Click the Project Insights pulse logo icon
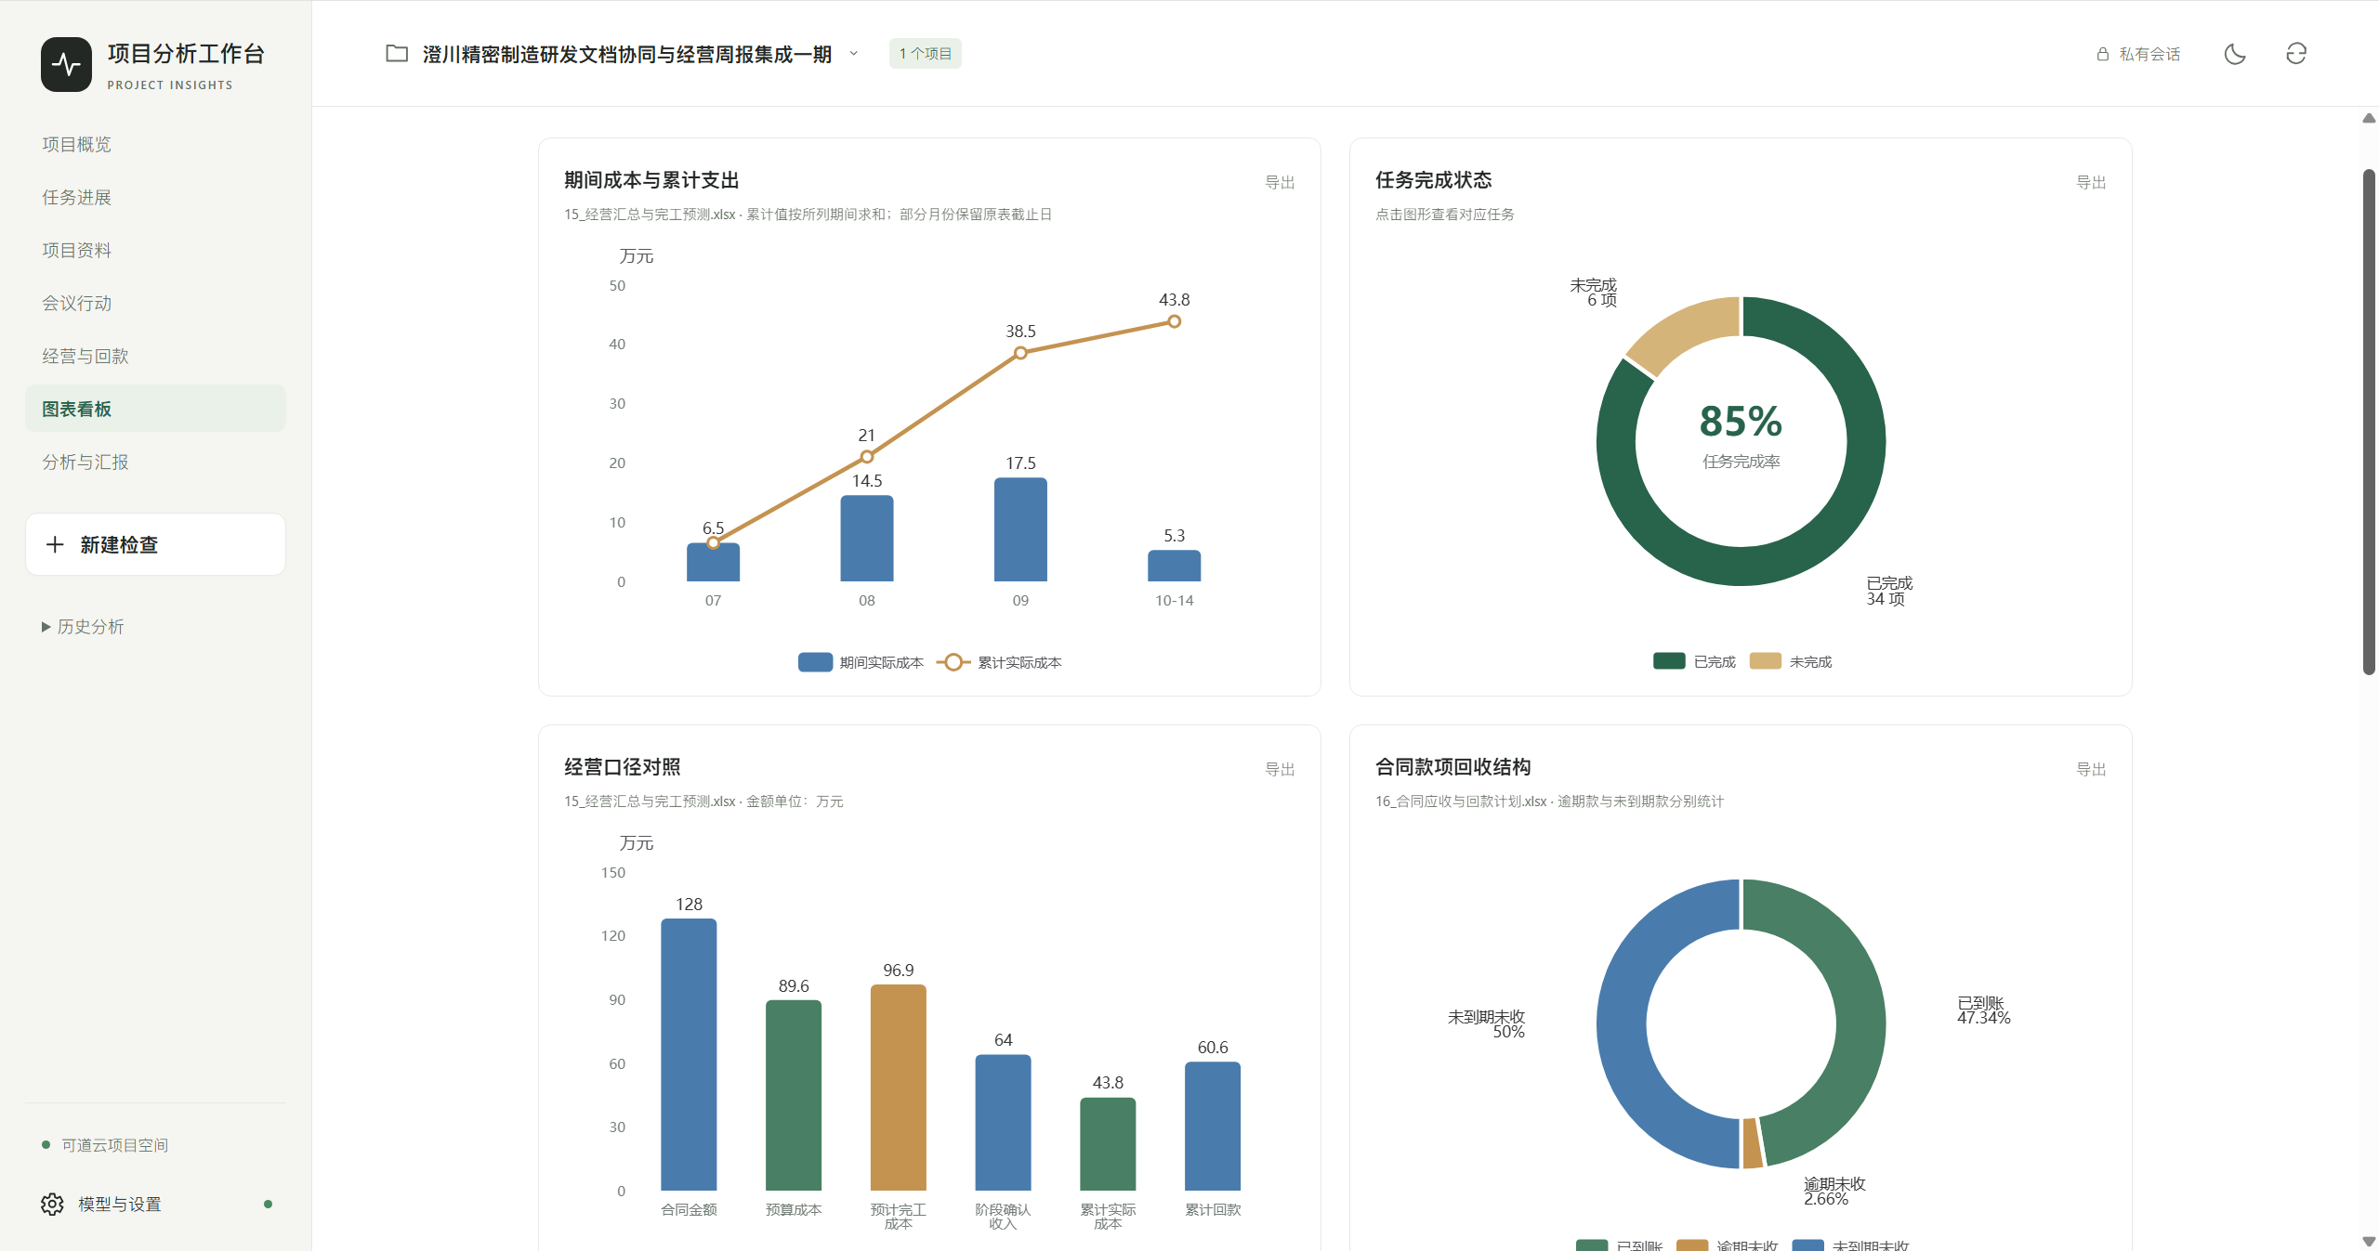The width and height of the screenshot is (2379, 1251). click(66, 64)
